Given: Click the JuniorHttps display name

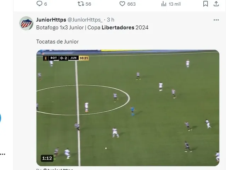Looking at the screenshot, I should [51, 20].
